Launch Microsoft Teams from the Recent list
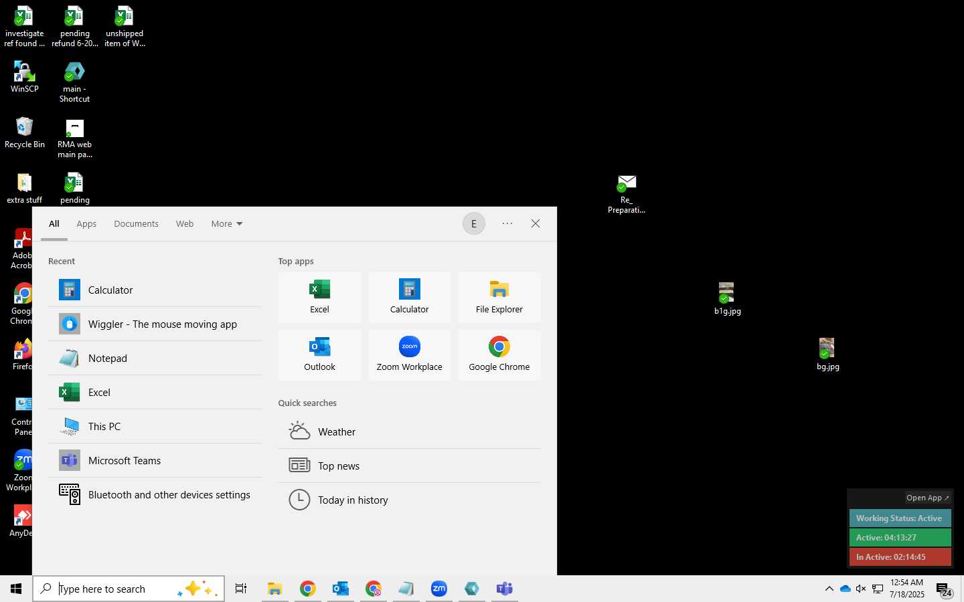 coord(155,461)
